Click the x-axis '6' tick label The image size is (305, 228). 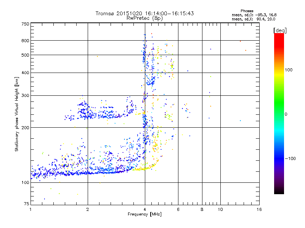[x=178, y=209]
